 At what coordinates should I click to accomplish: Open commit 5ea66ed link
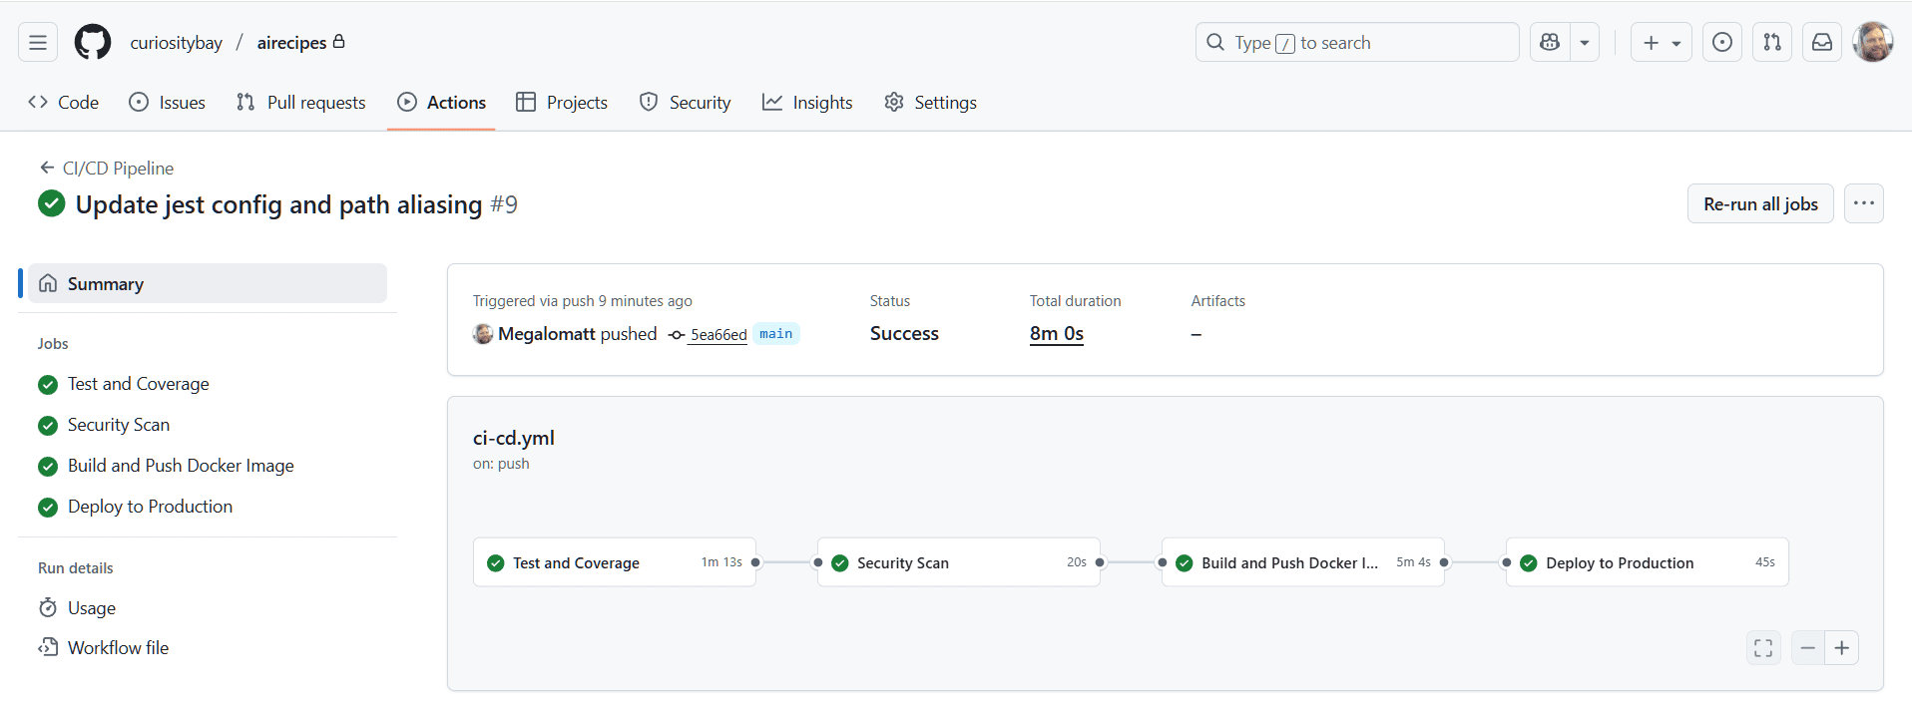(x=718, y=335)
